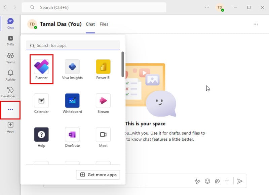Open the emoji picker
The image size is (269, 195).
coord(207,181)
